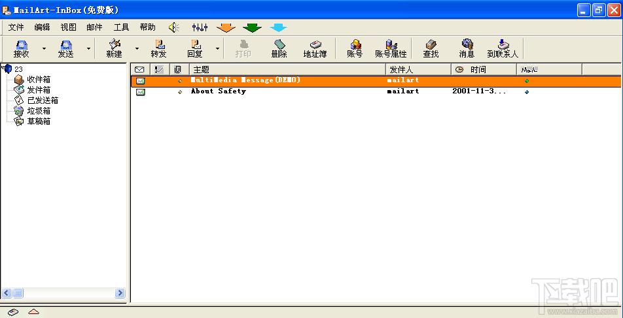
Task: Click the blue Mail marker on About Safety row
Action: tap(527, 92)
